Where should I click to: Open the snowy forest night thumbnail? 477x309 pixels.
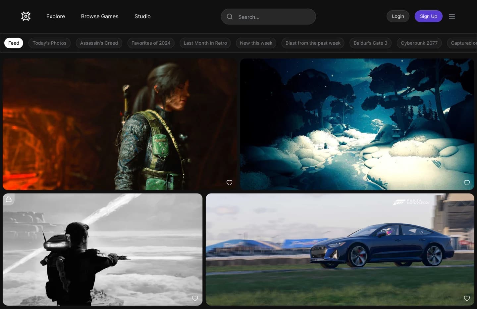coord(357,124)
